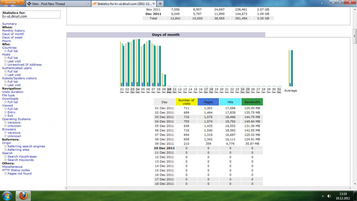This screenshot has height=201, width=357.
Task: View Full list under Viewed
Action: 13,109
